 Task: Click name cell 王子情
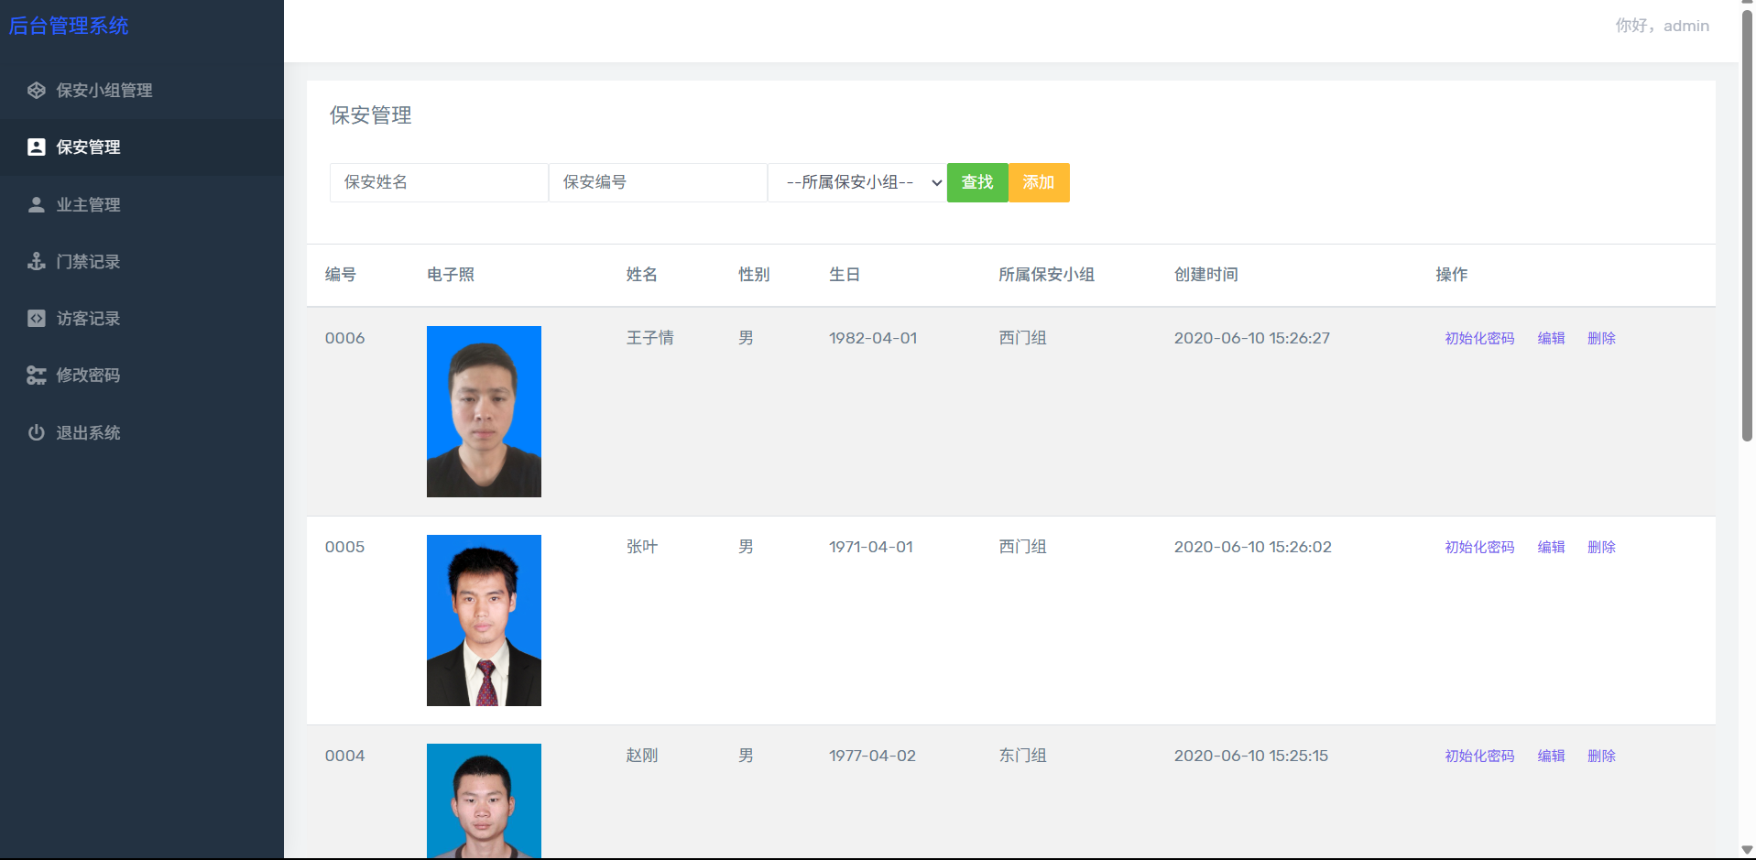pyautogui.click(x=650, y=338)
